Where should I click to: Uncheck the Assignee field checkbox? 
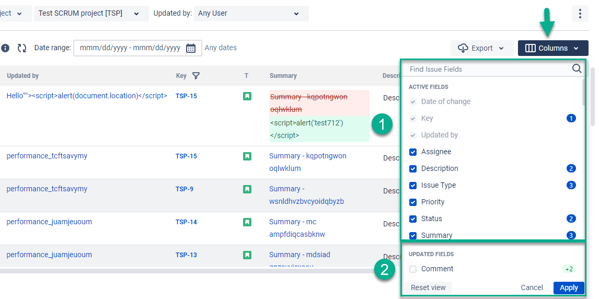(x=413, y=152)
